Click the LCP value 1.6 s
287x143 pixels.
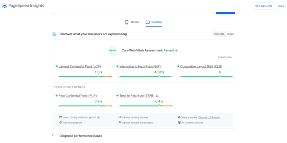(98, 72)
